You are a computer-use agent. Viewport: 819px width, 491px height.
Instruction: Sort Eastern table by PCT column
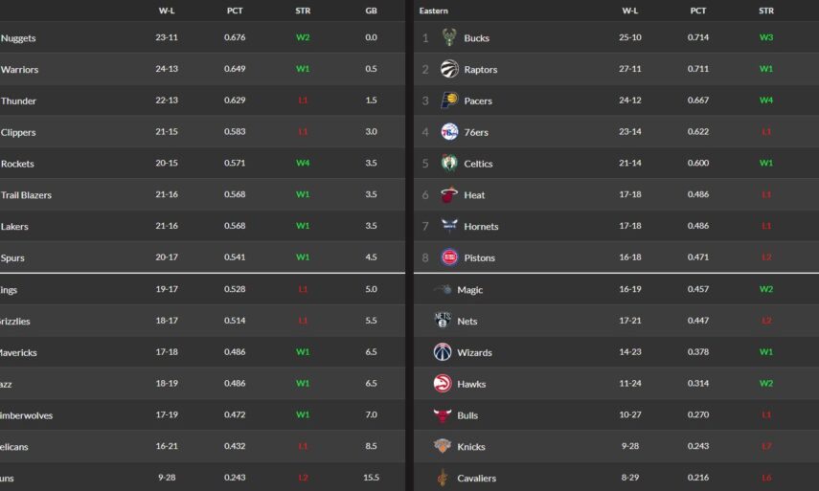(698, 11)
